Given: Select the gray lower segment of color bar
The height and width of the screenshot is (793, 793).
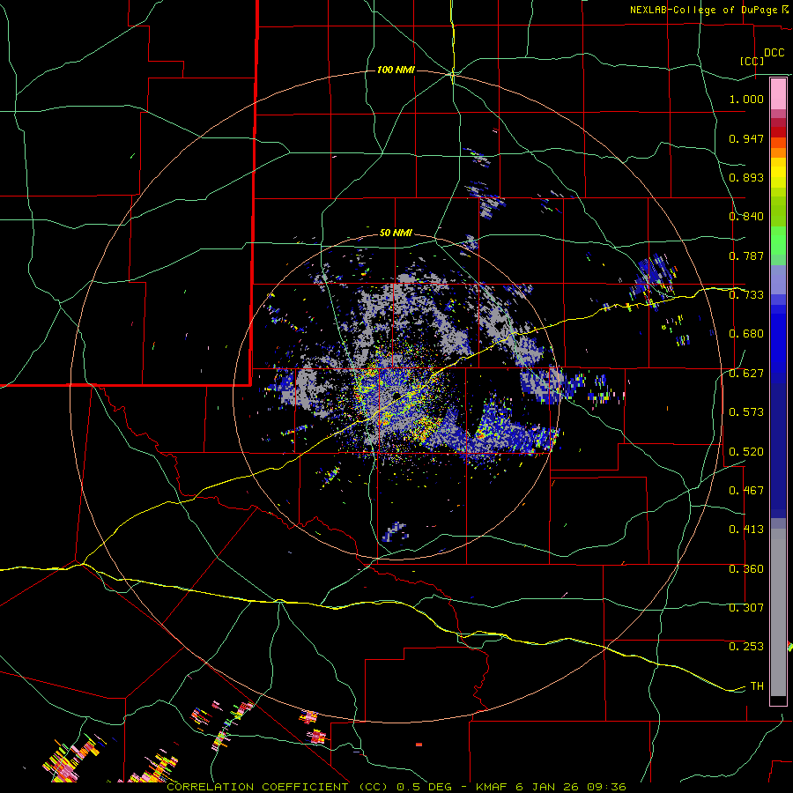Looking at the screenshot, I should (x=778, y=612).
